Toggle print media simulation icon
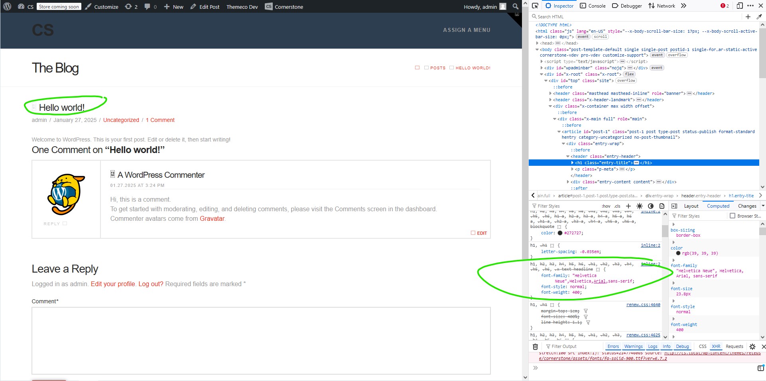Image resolution: width=766 pixels, height=381 pixels. 662,206
